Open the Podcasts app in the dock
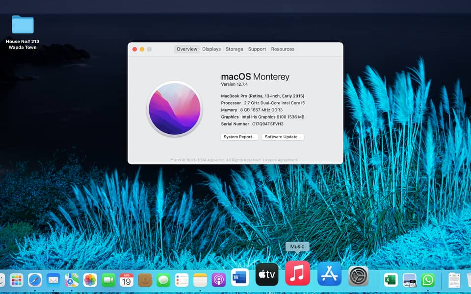 [x=219, y=280]
